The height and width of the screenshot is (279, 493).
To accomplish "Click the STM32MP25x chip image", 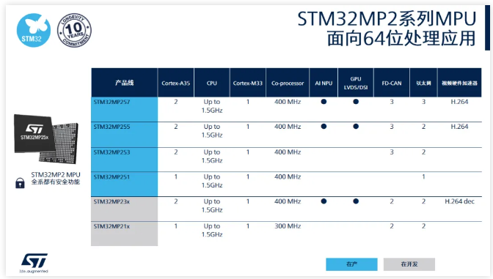I will tap(46, 139).
